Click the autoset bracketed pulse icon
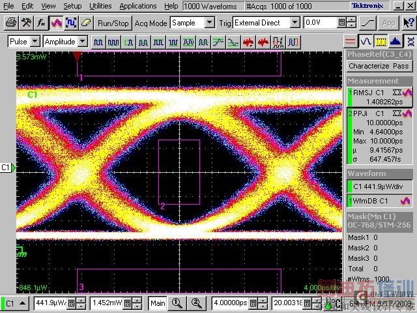417x313 pixels. coord(71,23)
